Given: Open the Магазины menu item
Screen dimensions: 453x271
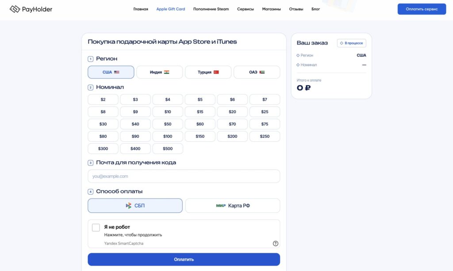Looking at the screenshot, I should point(271,9).
